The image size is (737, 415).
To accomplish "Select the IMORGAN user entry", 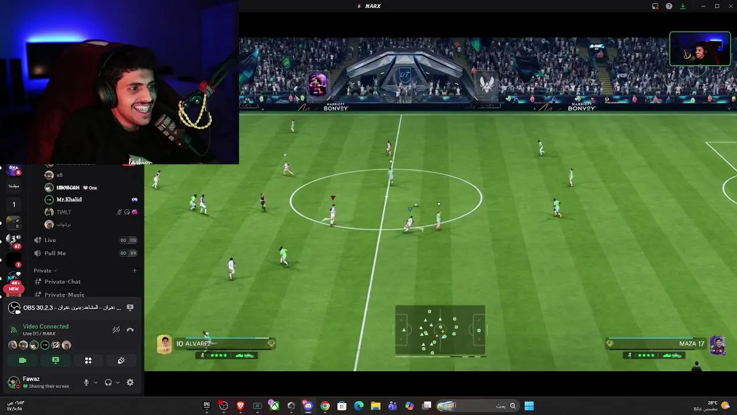I will coord(91,187).
